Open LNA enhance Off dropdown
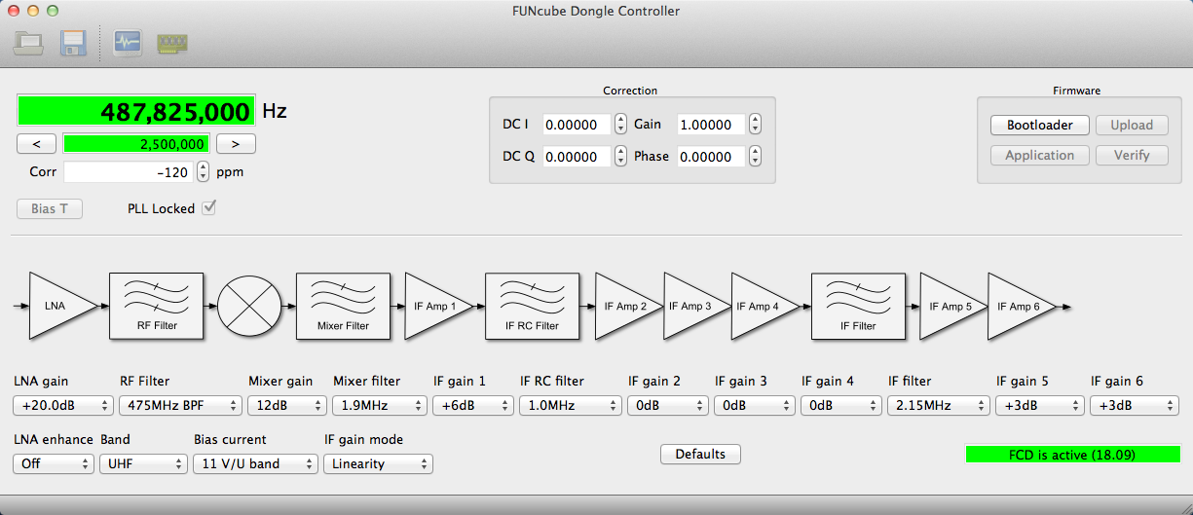The width and height of the screenshot is (1193, 515). tap(54, 464)
